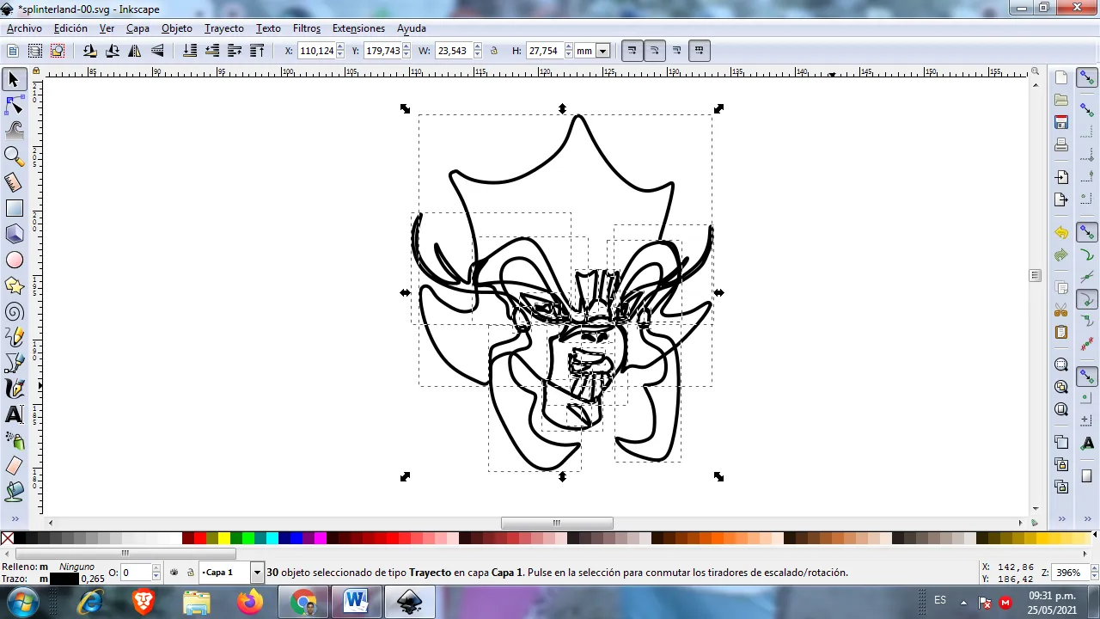This screenshot has width=1100, height=619.
Task: Open the Trayecto menu
Action: 224,28
